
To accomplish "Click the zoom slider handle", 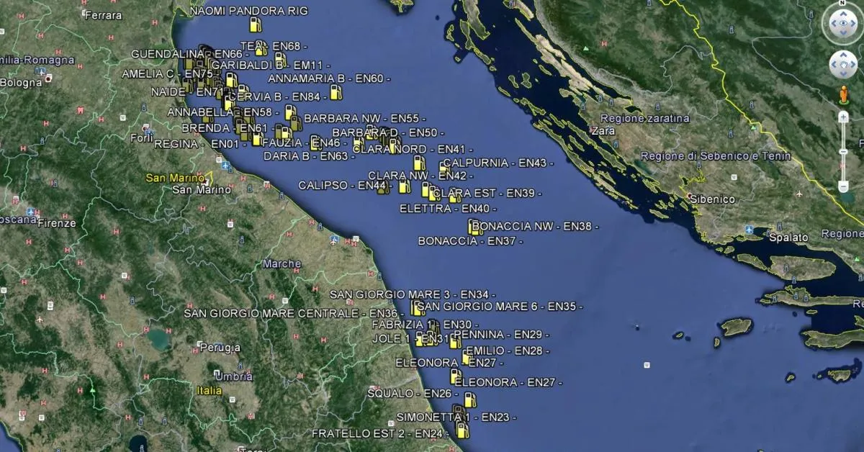I will coord(843,152).
